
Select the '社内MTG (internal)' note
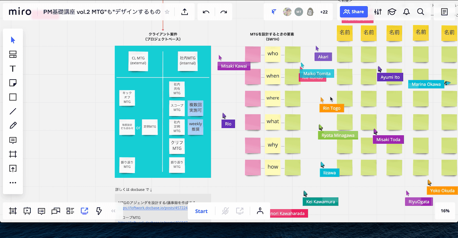(188, 61)
